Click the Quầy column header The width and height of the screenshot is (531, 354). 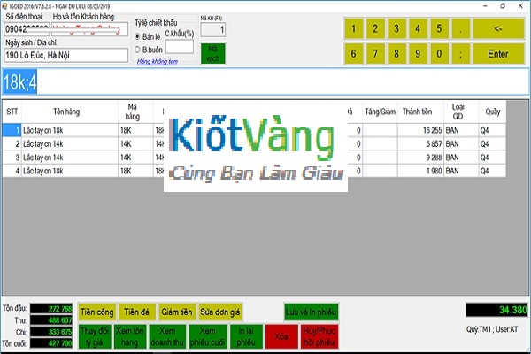point(492,112)
